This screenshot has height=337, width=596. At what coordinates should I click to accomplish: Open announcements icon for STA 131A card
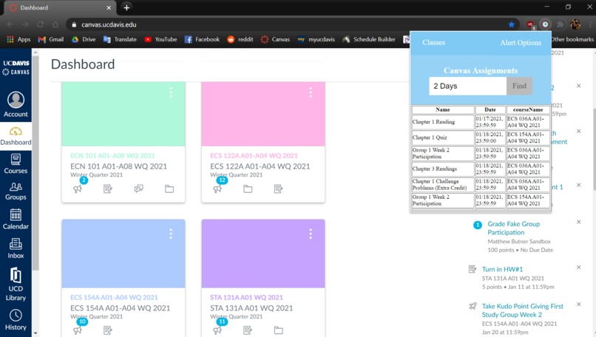217,330
